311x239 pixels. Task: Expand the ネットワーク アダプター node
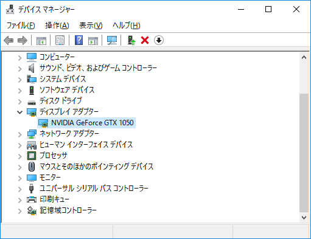[19, 134]
